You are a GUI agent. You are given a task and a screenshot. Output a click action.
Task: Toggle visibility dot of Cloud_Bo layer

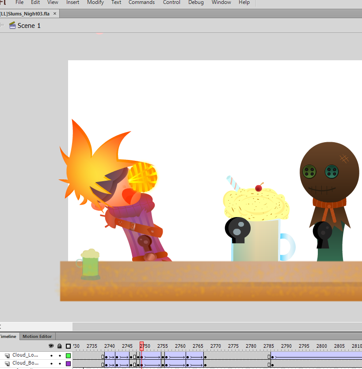coord(51,363)
